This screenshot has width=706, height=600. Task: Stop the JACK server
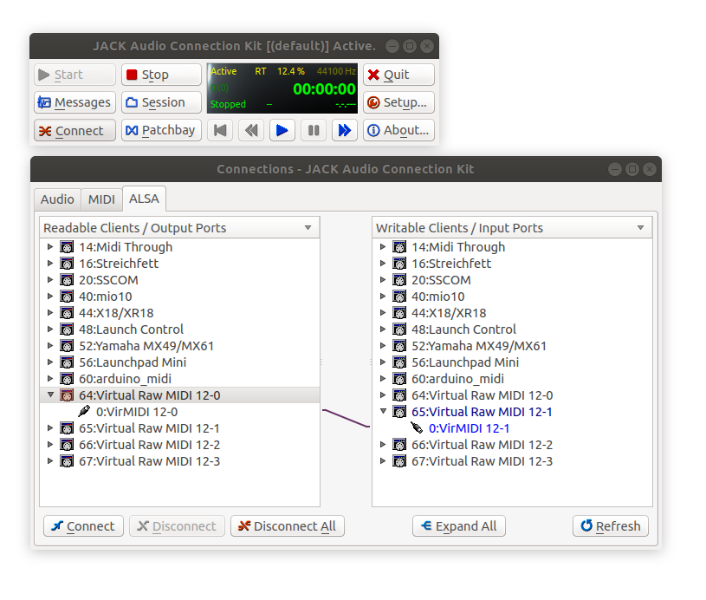pos(161,75)
